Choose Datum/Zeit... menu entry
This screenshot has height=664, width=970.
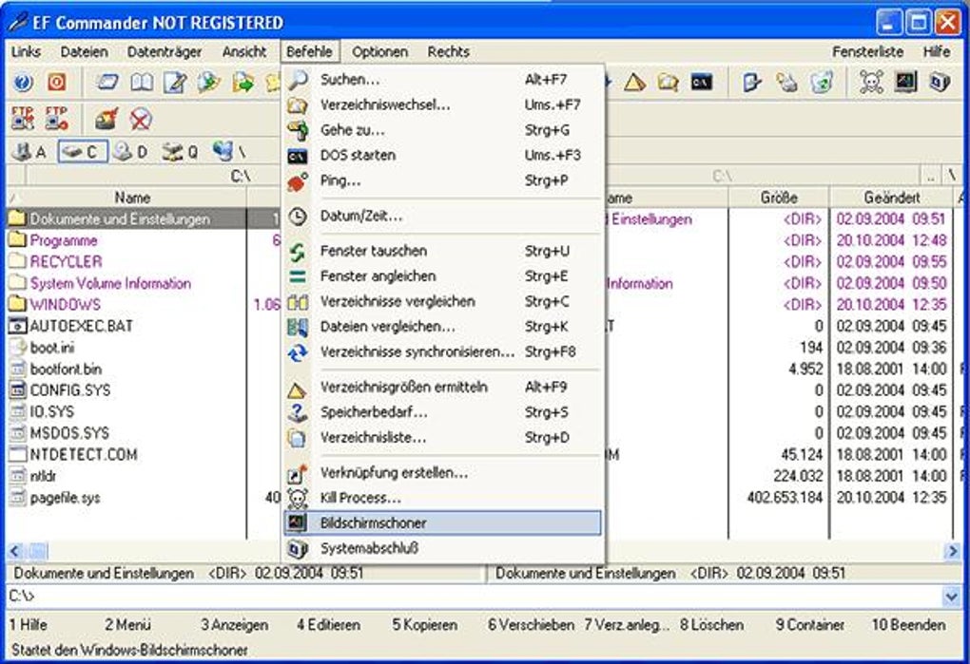(441, 217)
